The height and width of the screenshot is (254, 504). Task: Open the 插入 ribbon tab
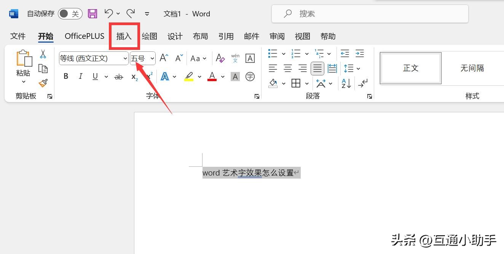[124, 36]
